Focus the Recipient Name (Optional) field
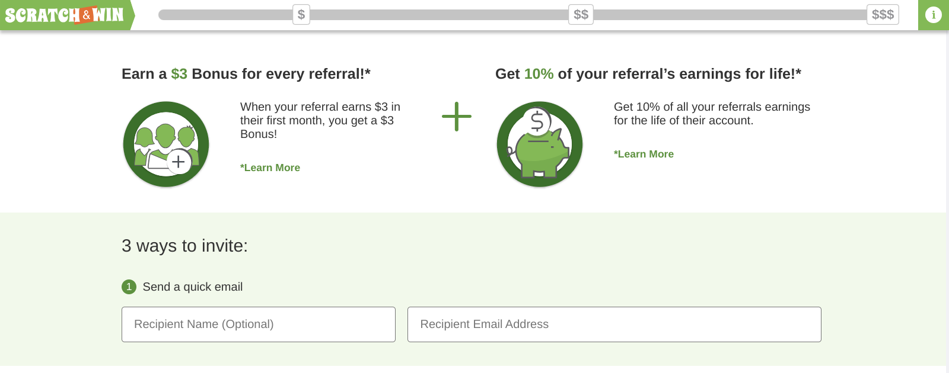Screen dimensions: 949x373 pos(259,324)
